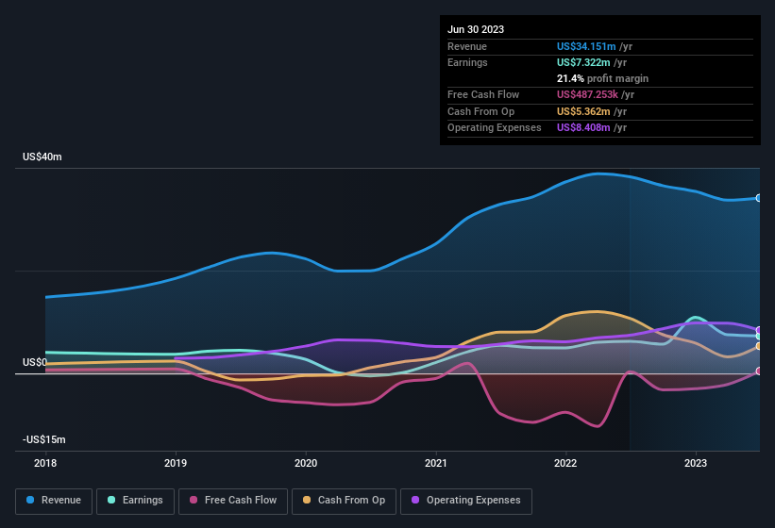This screenshot has height=528, width=775.
Task: Click the 2020 x-axis label
Action: tap(306, 463)
